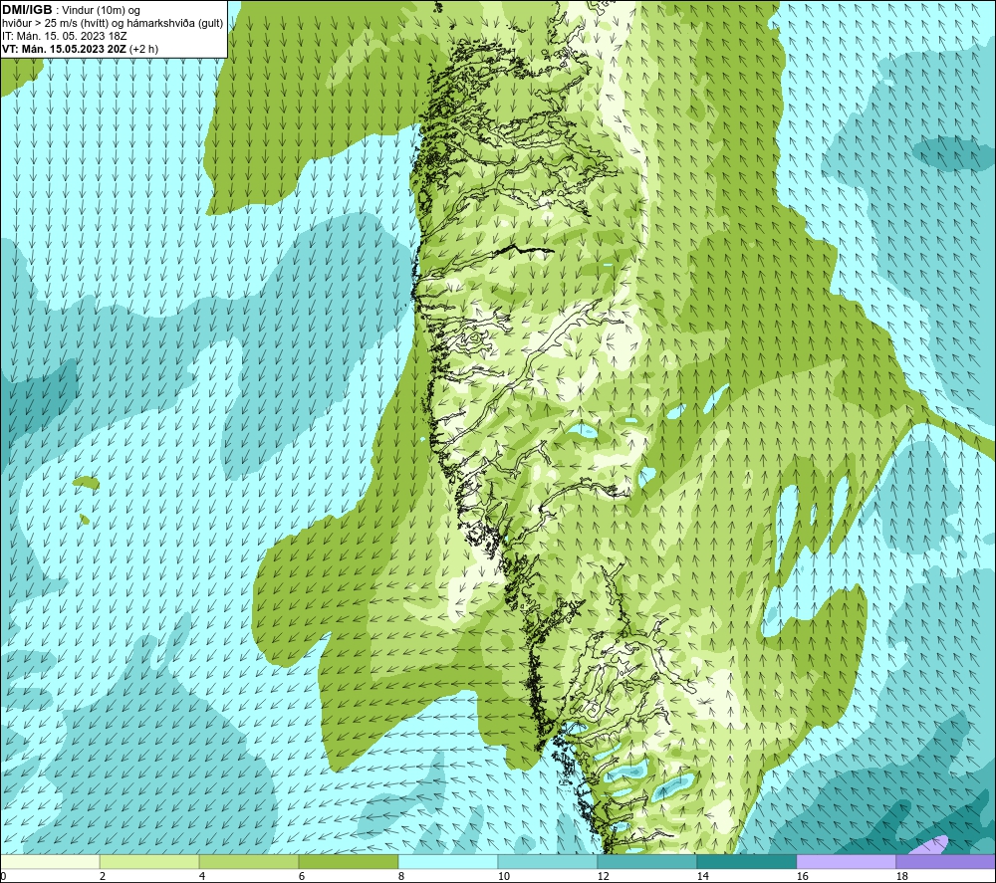Click the legend scale label '8'
Image resolution: width=996 pixels, height=883 pixels.
(x=401, y=877)
